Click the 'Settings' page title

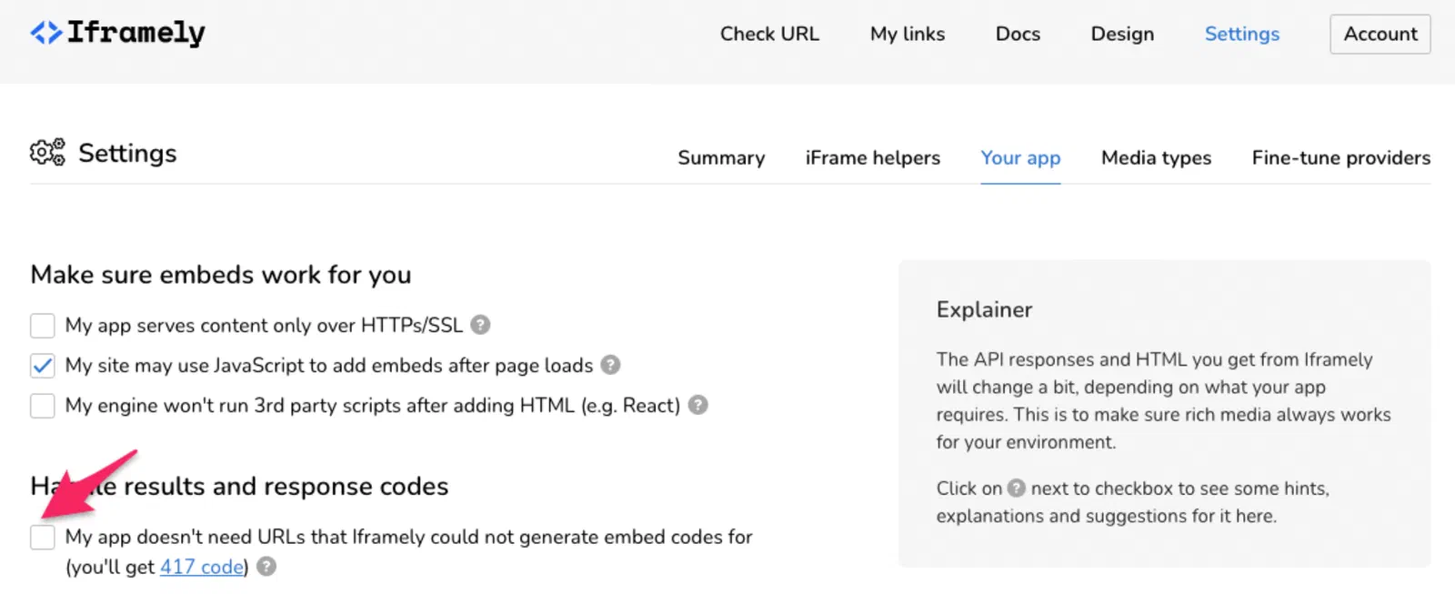point(127,153)
